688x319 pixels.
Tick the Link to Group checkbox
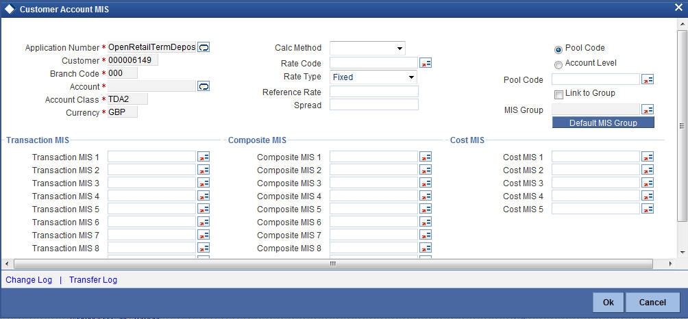[x=558, y=94]
